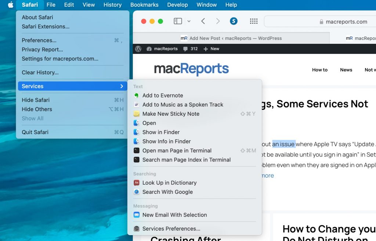376x241 pixels.
Task: Click the WordPress logo in admin bar
Action: pyautogui.click(x=138, y=49)
